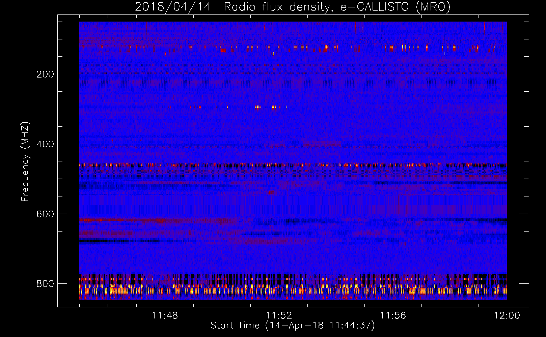
Task: Click the 11:56 time tick label
Action: coord(393,315)
